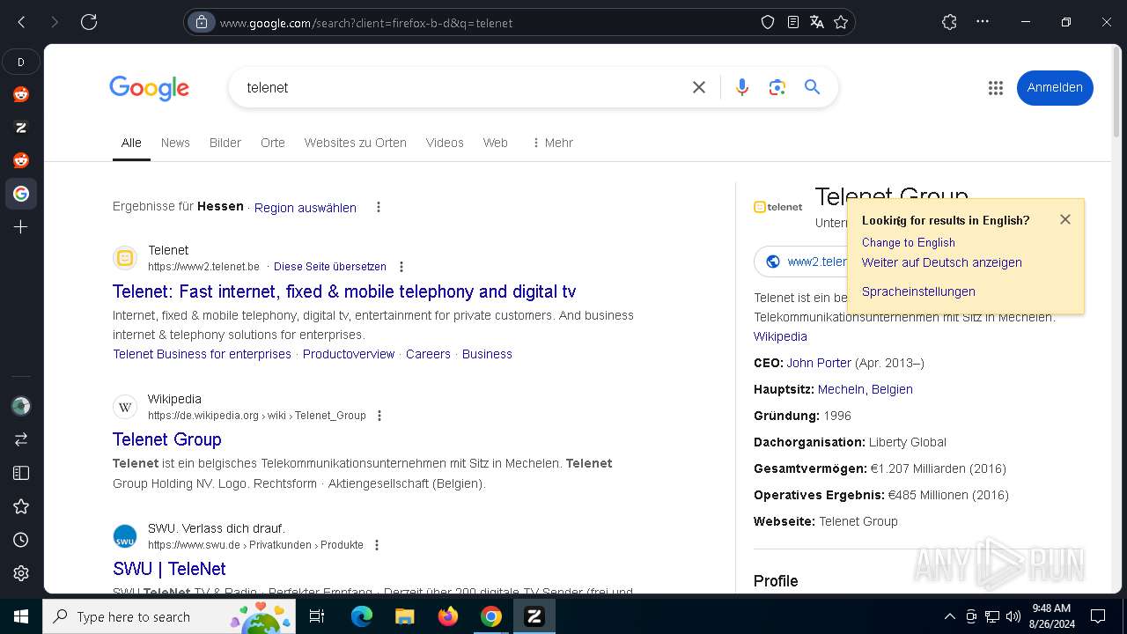Open the first Reddit sidebar shortcut
The width and height of the screenshot is (1127, 634).
click(21, 94)
